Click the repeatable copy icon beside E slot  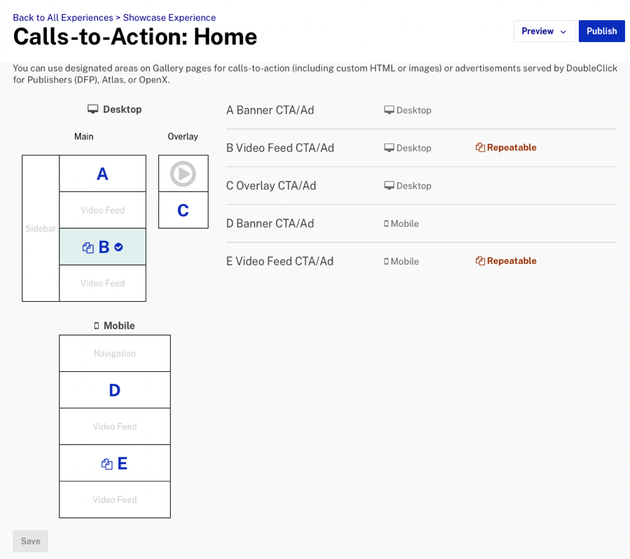click(x=107, y=464)
